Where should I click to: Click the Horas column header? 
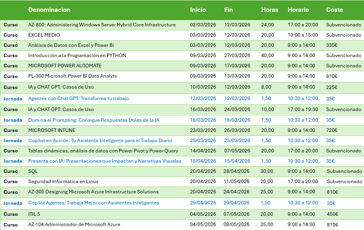point(270,10)
